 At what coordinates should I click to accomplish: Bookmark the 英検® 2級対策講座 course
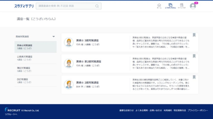pos(194,77)
